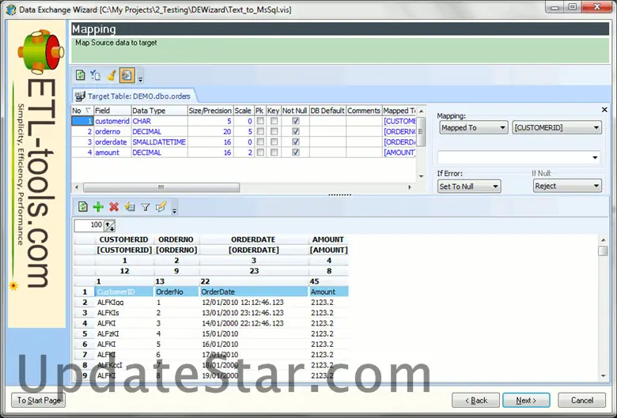Click the starred table icon in the source toolbar
617x418 pixels.
tap(130, 206)
